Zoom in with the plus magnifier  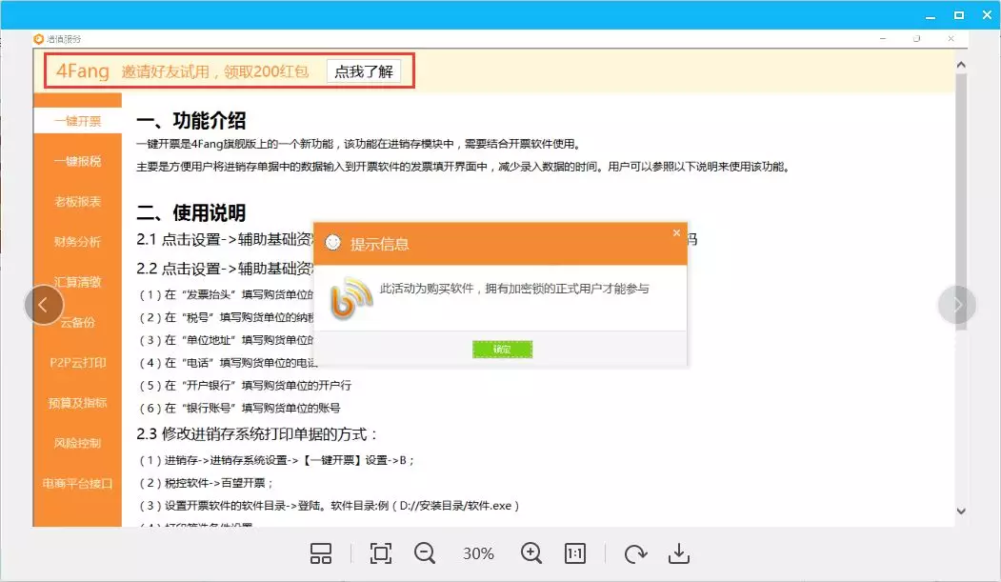click(531, 553)
